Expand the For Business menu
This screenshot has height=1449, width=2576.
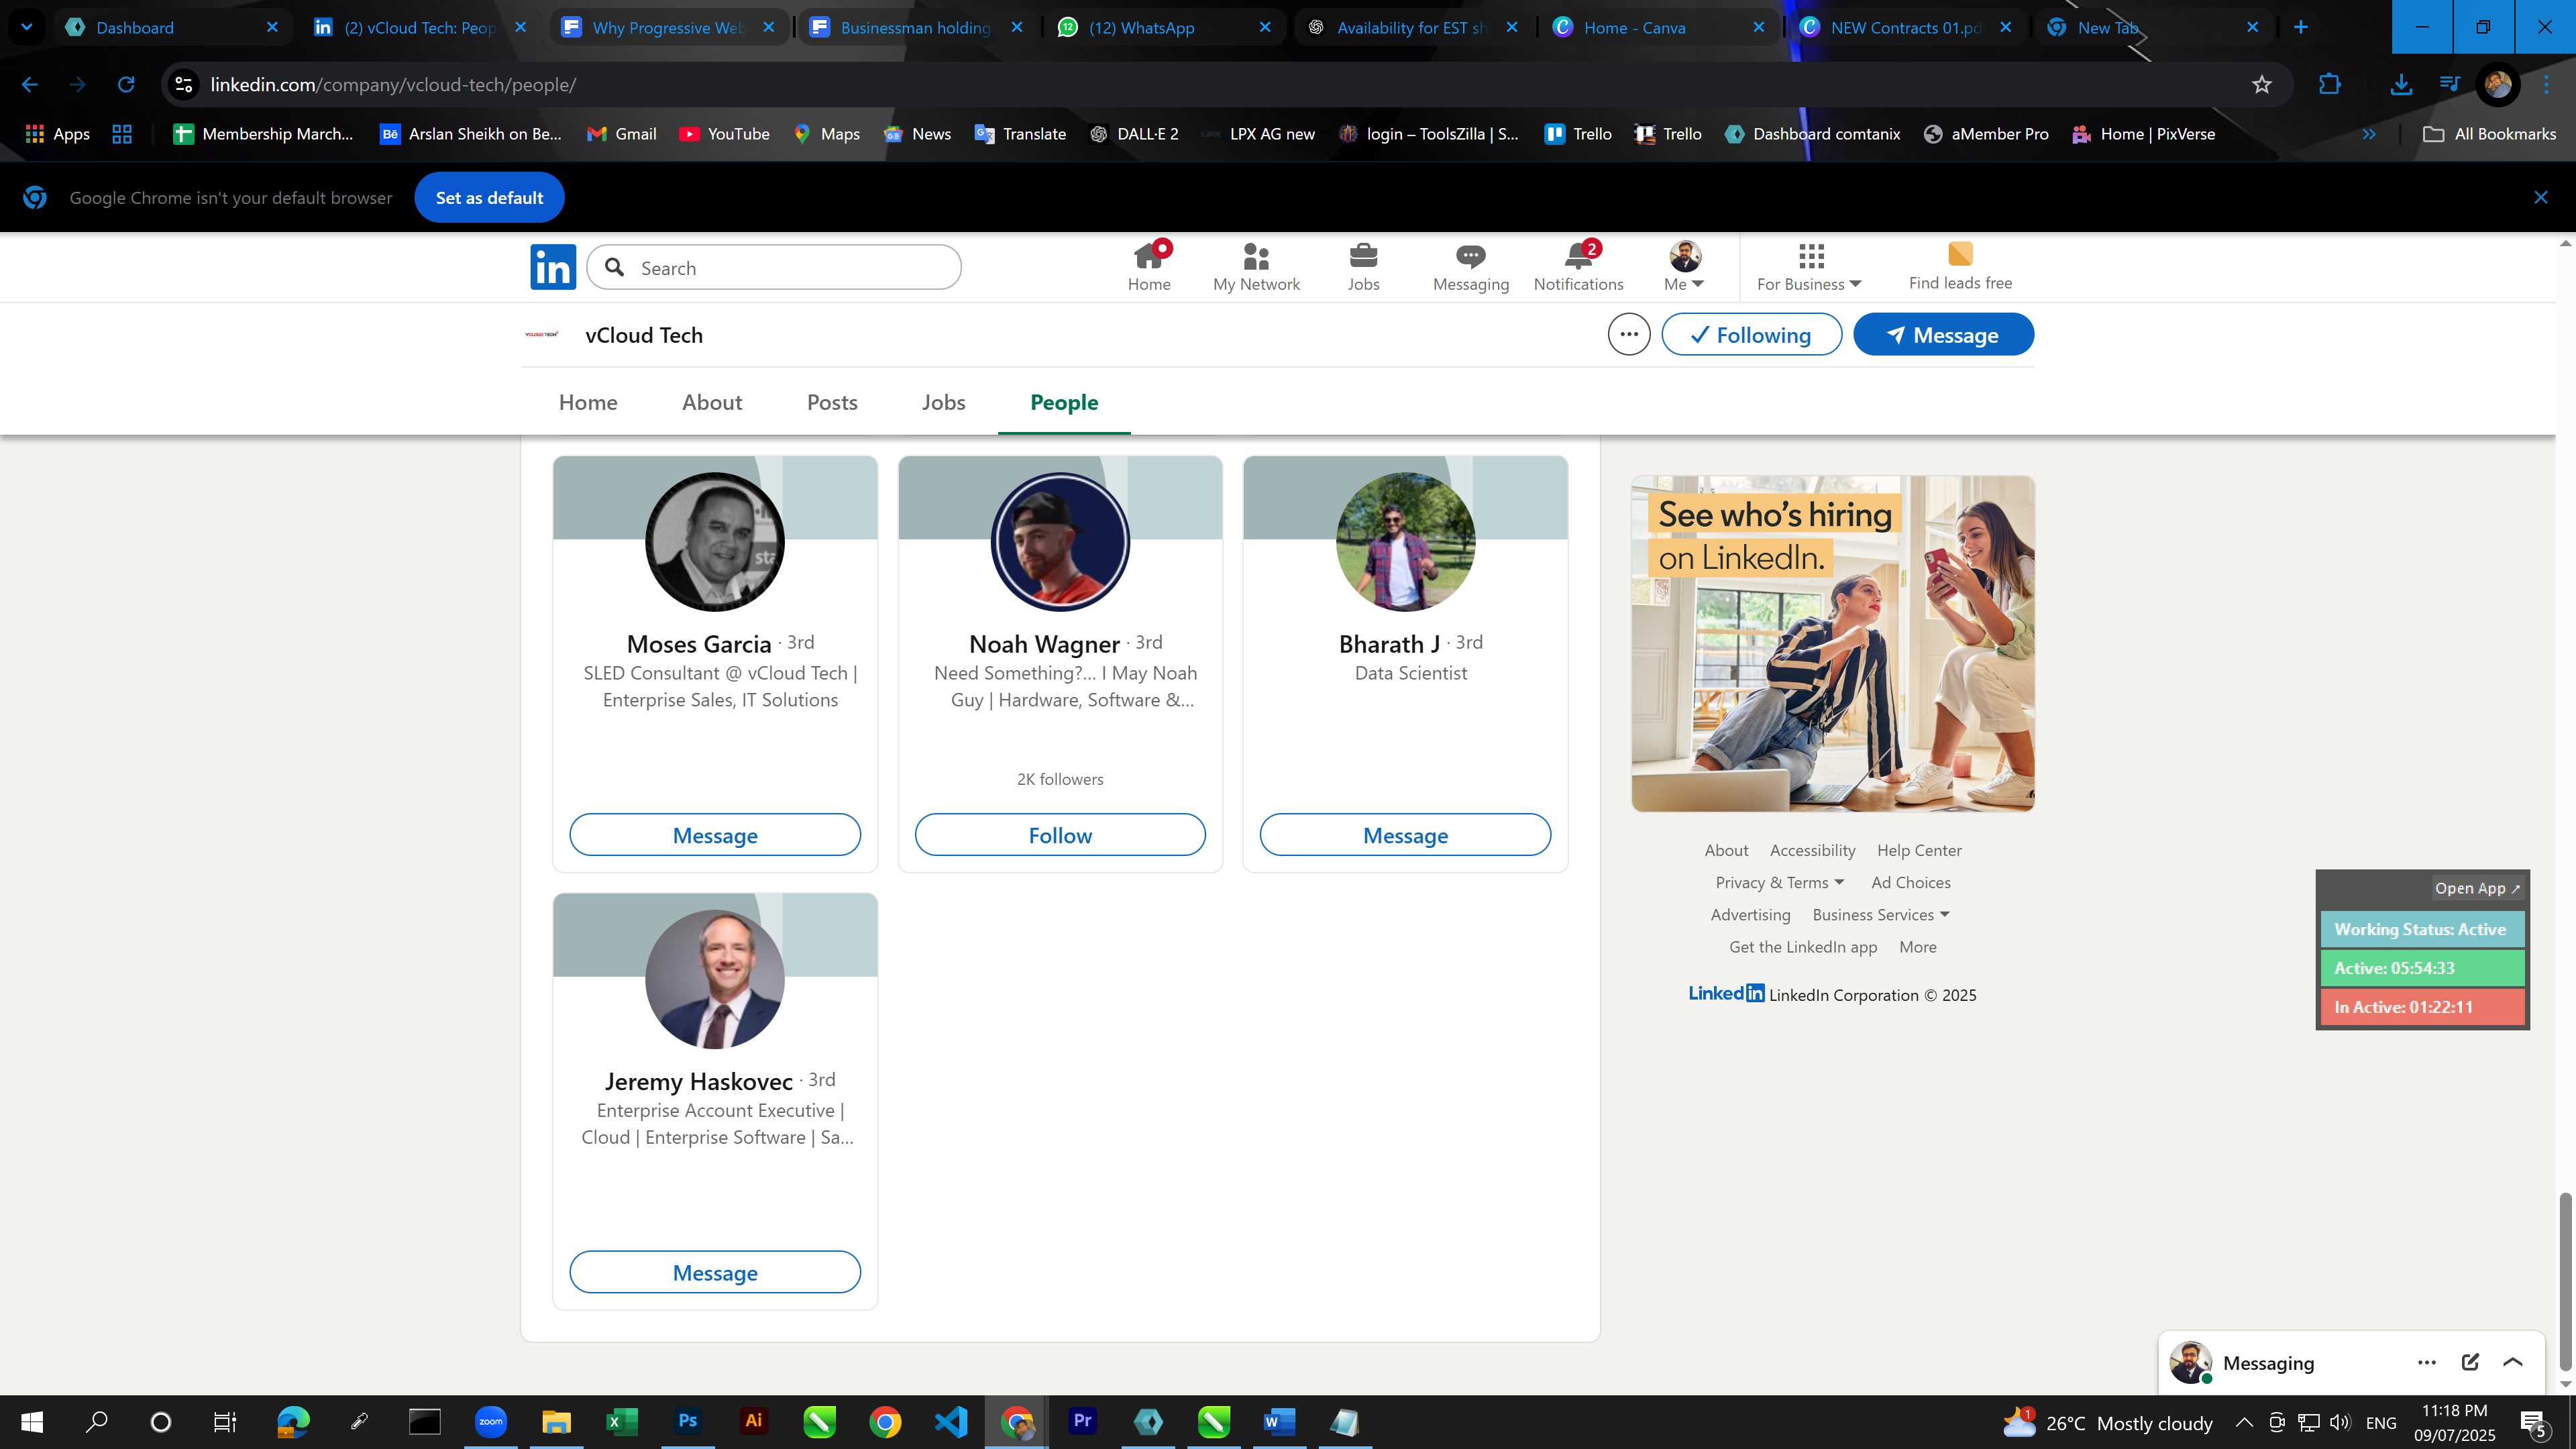pos(1809,267)
